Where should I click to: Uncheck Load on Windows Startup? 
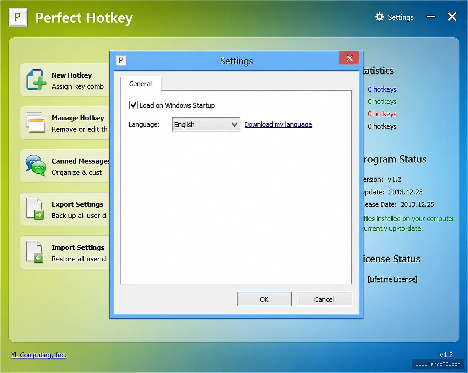click(133, 105)
